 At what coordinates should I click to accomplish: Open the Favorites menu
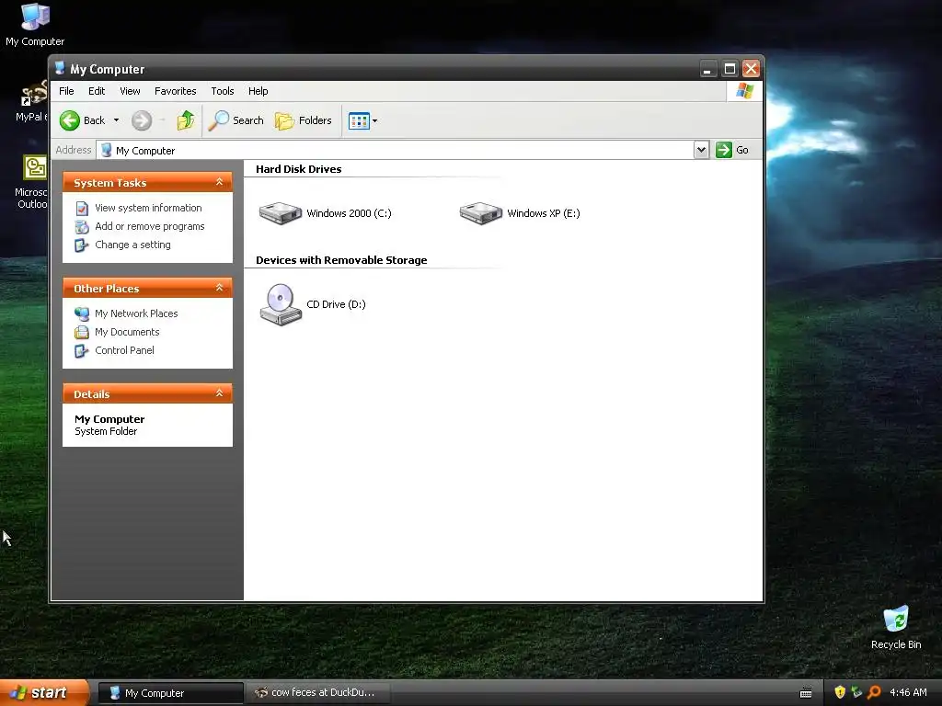coord(176,91)
